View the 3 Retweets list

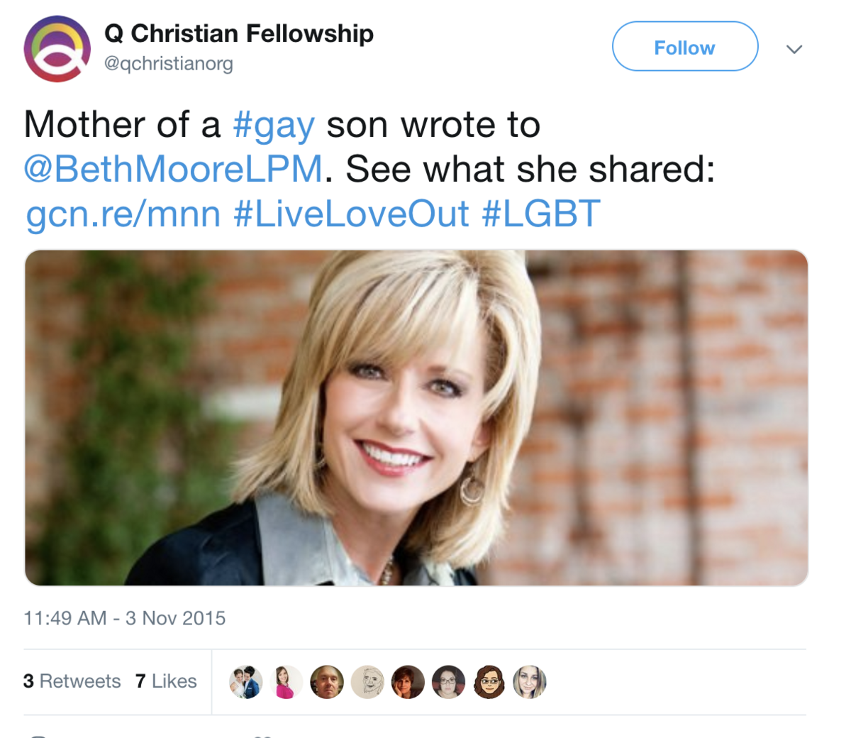72,681
